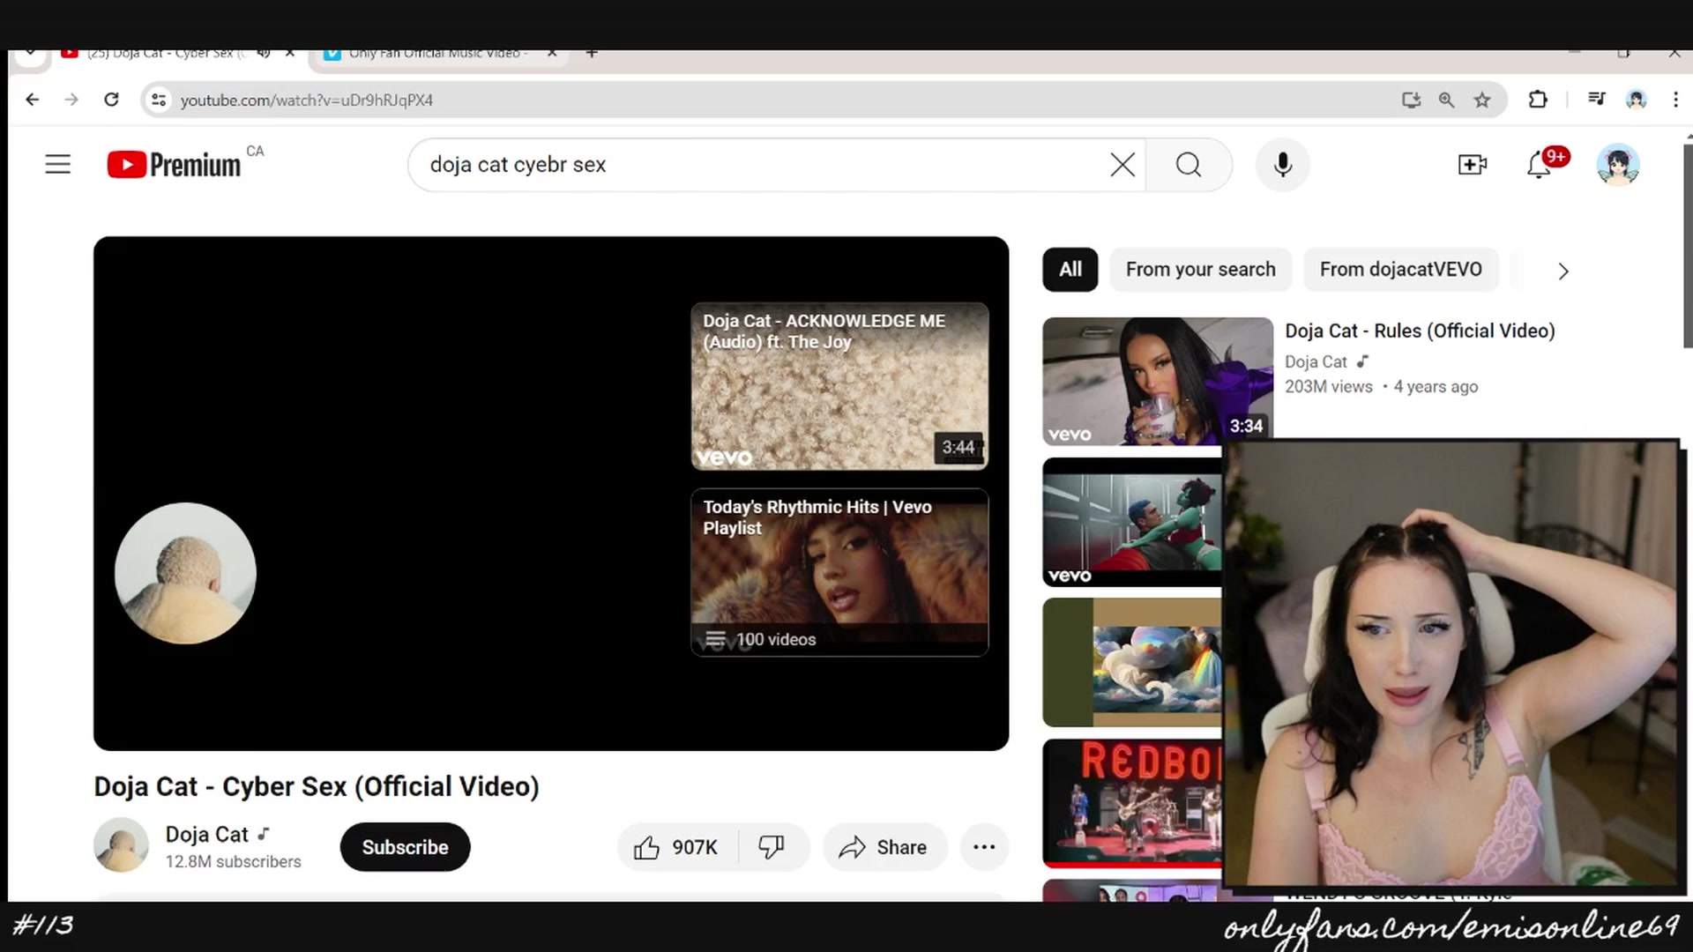
Task: Go to YouTube Premium home logo
Action: 174,165
